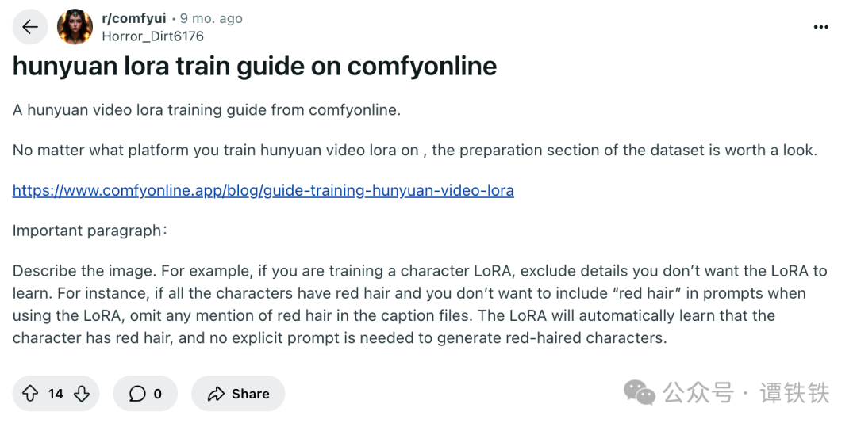Click the WeChat logo watermark
The width and height of the screenshot is (857, 427).
coord(640,393)
